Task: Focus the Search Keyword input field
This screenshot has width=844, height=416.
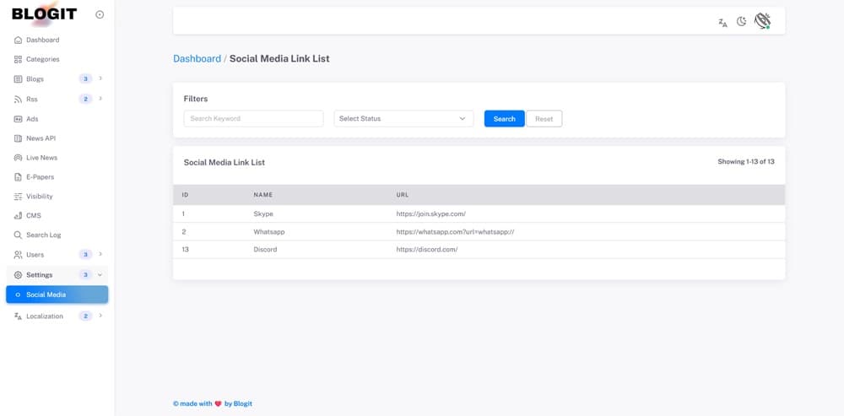Action: tap(253, 118)
